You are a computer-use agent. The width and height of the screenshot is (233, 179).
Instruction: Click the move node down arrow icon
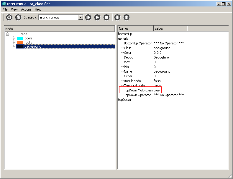(117, 17)
